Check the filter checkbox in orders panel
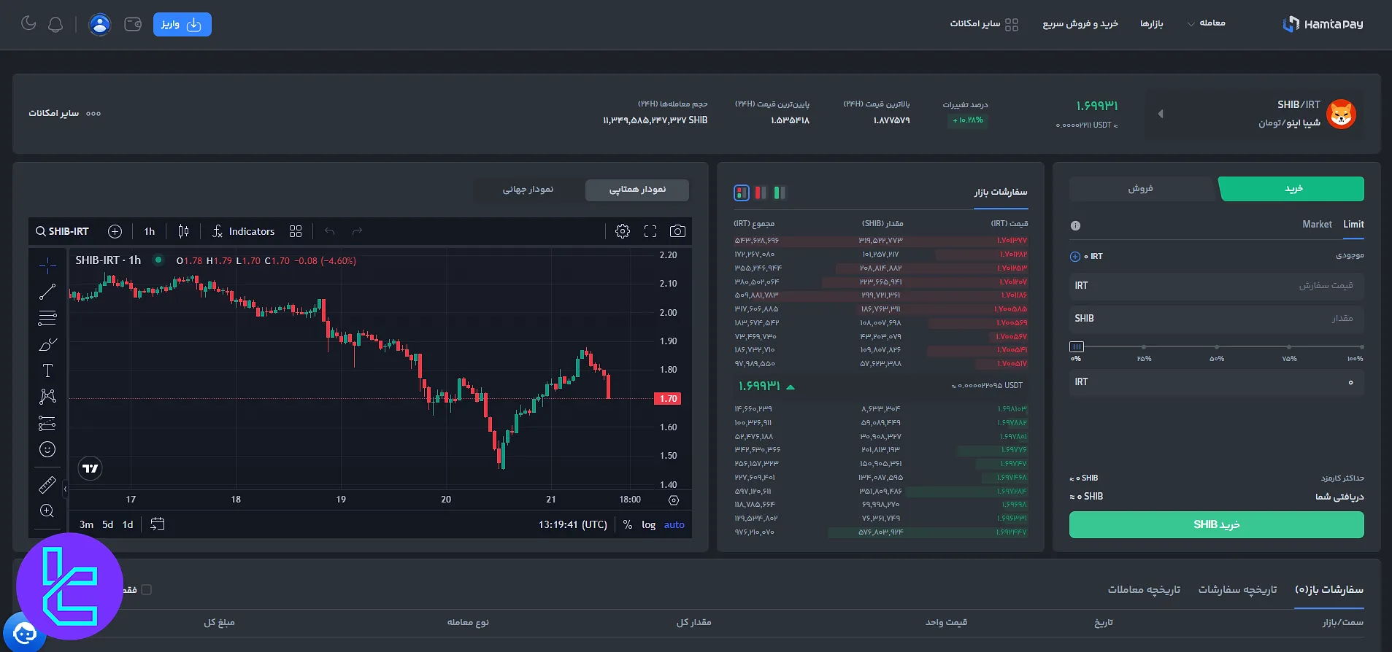The image size is (1392, 652). pos(146,589)
